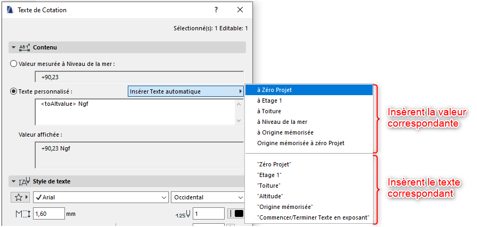Click Insérer Texte automatique button

click(186, 91)
